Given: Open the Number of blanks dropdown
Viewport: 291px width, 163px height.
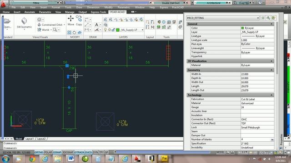Looking at the screenshot, I should (x=272, y=139).
